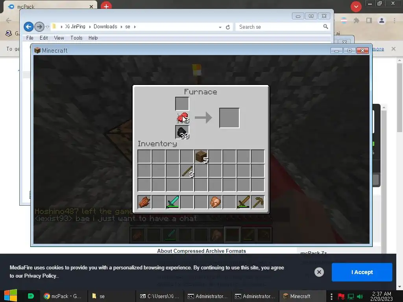Accept MediaFire cookies
403x302 pixels.
362,272
